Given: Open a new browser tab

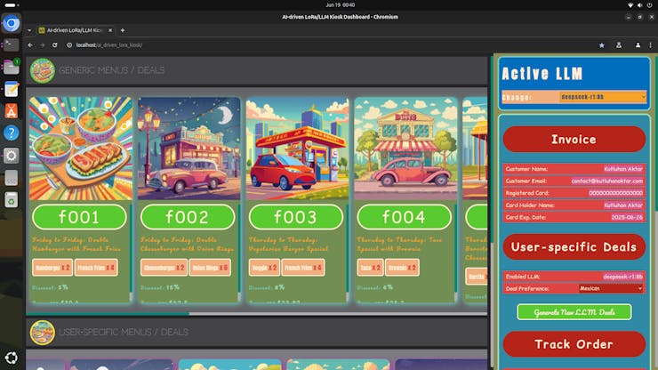Looking at the screenshot, I should (123, 29).
